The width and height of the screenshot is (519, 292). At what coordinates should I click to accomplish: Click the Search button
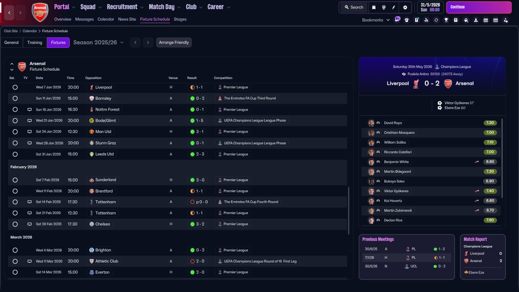pos(354,7)
